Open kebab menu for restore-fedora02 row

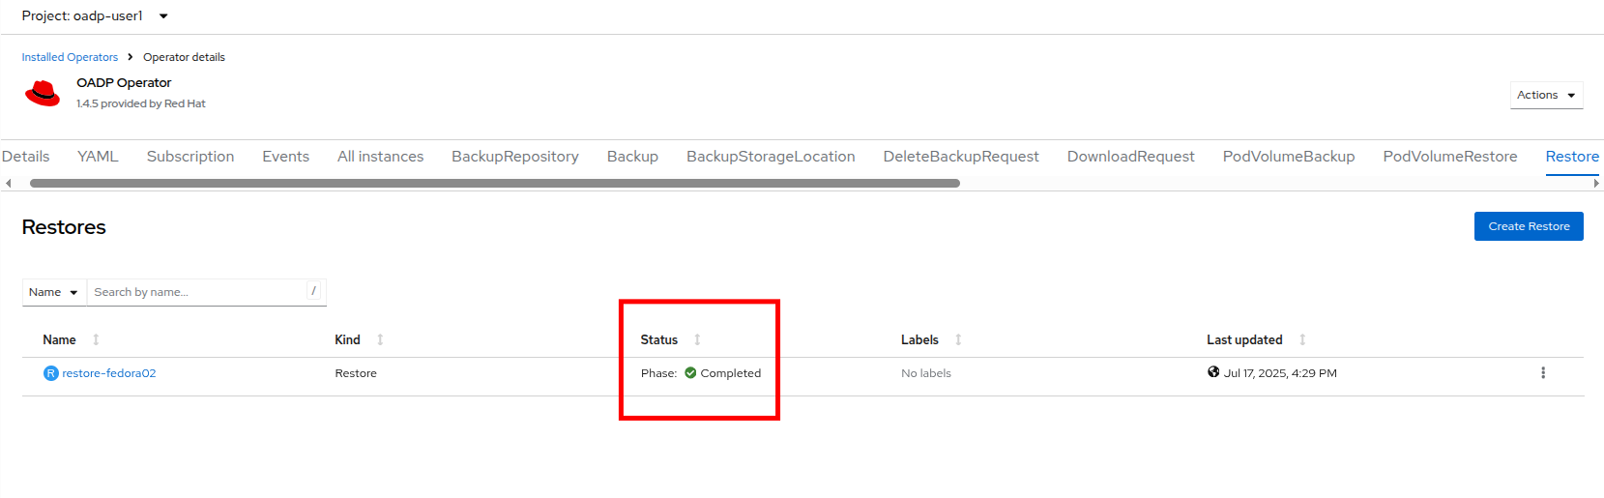[x=1542, y=373]
